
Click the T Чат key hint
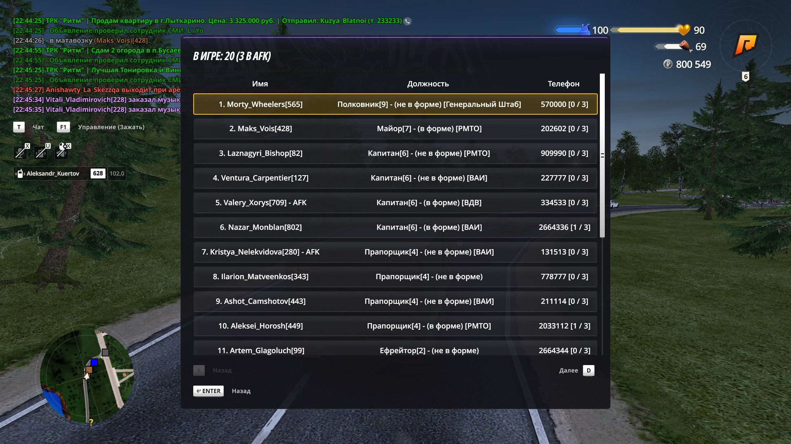28,127
